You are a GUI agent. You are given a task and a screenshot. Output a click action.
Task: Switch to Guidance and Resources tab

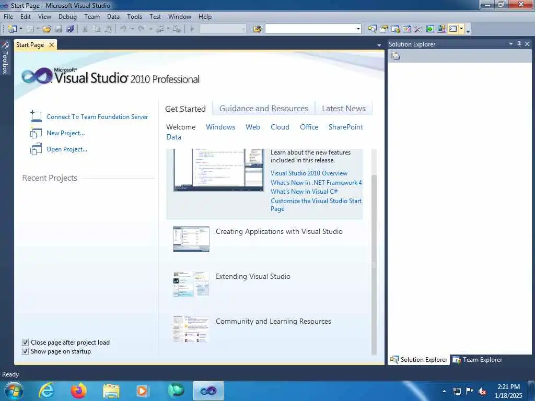point(264,109)
